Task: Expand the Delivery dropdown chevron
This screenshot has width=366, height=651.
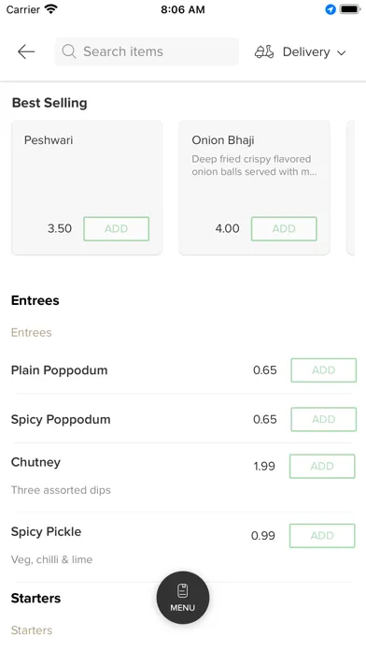Action: tap(341, 52)
